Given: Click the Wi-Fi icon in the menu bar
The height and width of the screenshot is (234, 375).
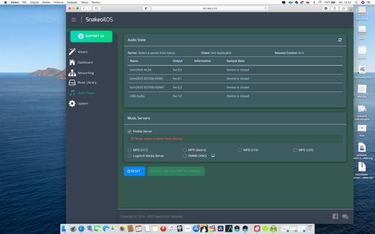Looking at the screenshot, I should (320, 2).
